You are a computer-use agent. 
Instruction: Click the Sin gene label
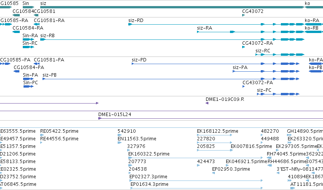(x=25, y=3)
